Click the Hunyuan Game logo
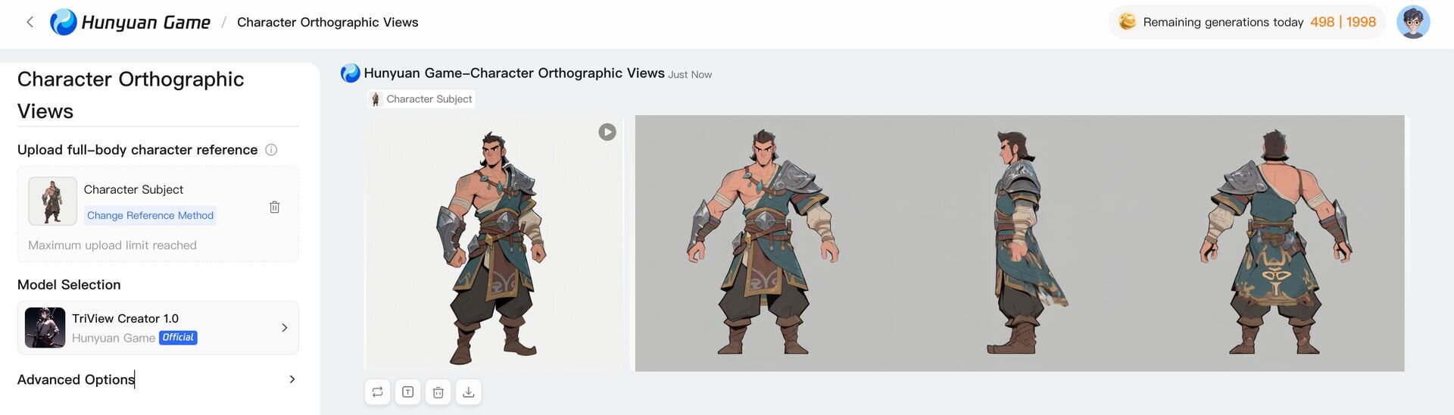The height and width of the screenshot is (415, 1454). coord(130,22)
